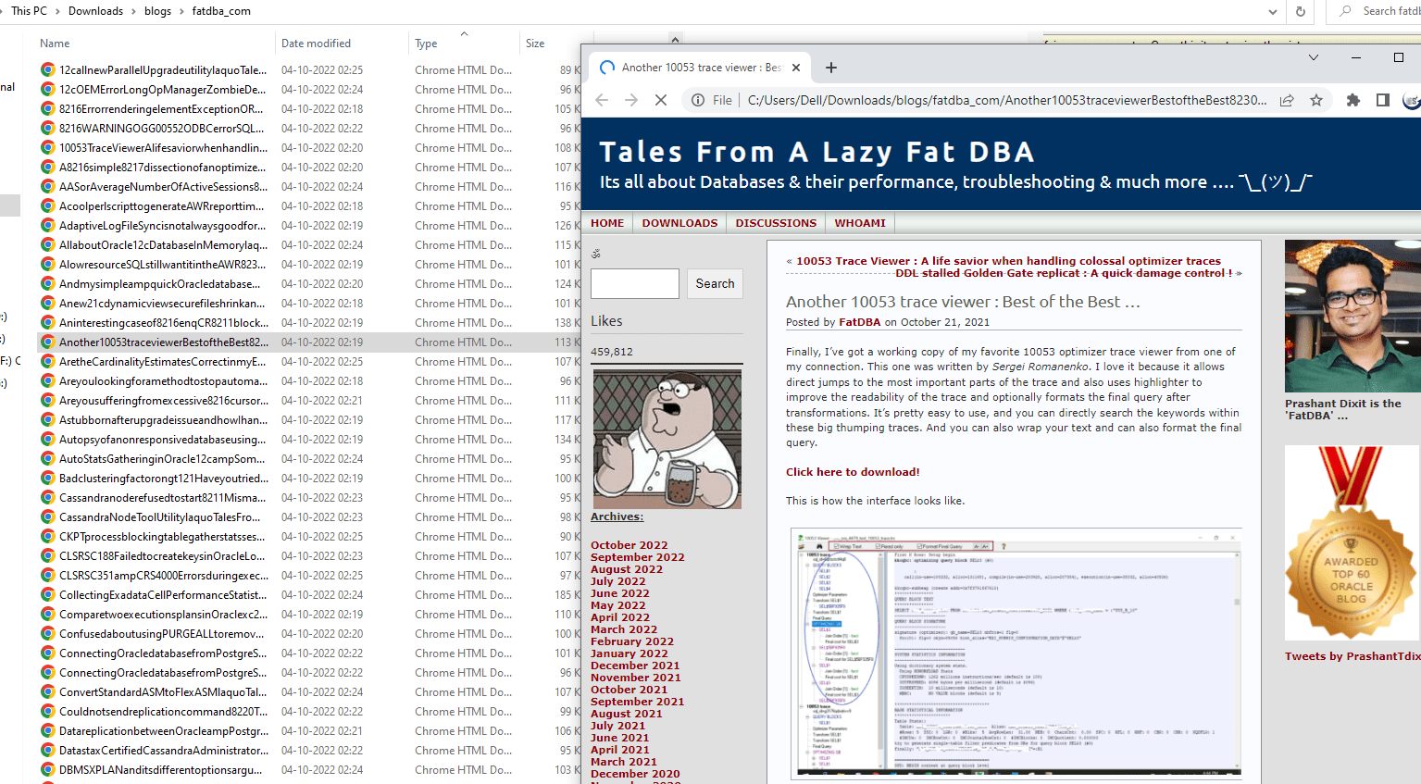Viewport: 1421px width, 784px height.
Task: Open Chrome tab search chevron
Action: point(1313,57)
